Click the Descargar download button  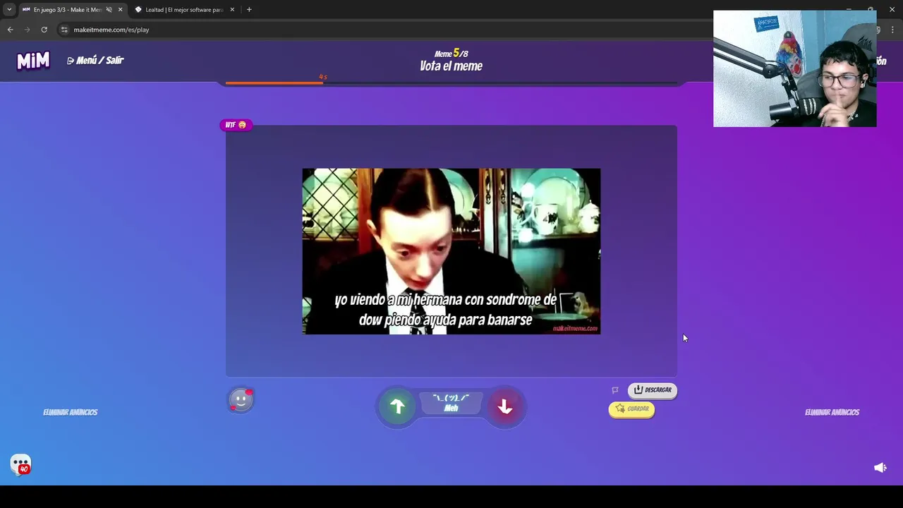click(x=653, y=389)
